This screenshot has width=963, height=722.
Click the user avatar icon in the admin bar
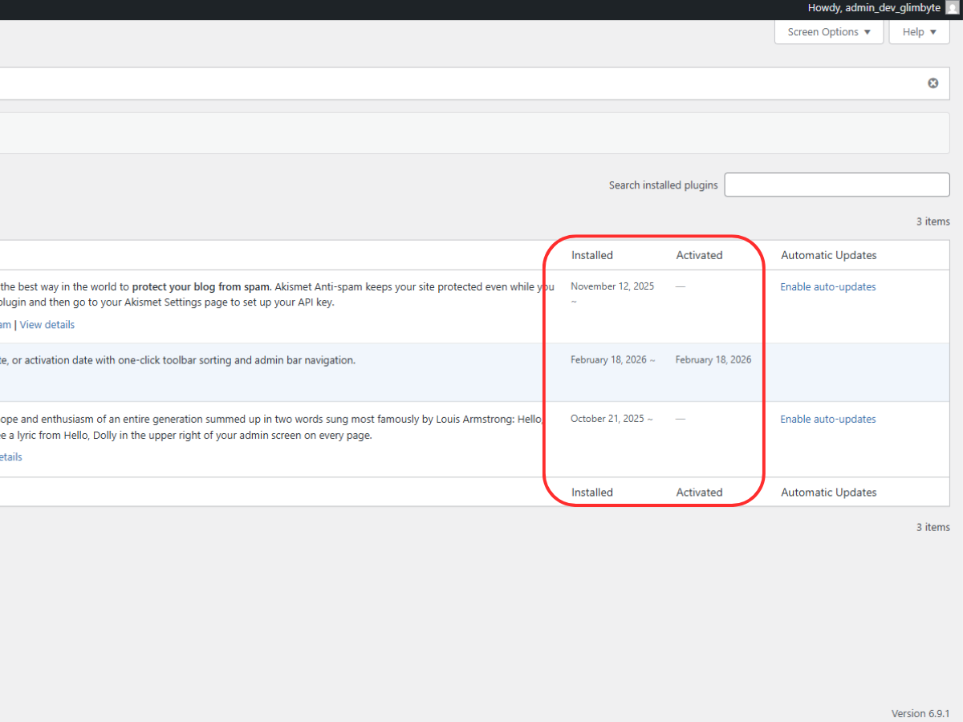click(952, 8)
